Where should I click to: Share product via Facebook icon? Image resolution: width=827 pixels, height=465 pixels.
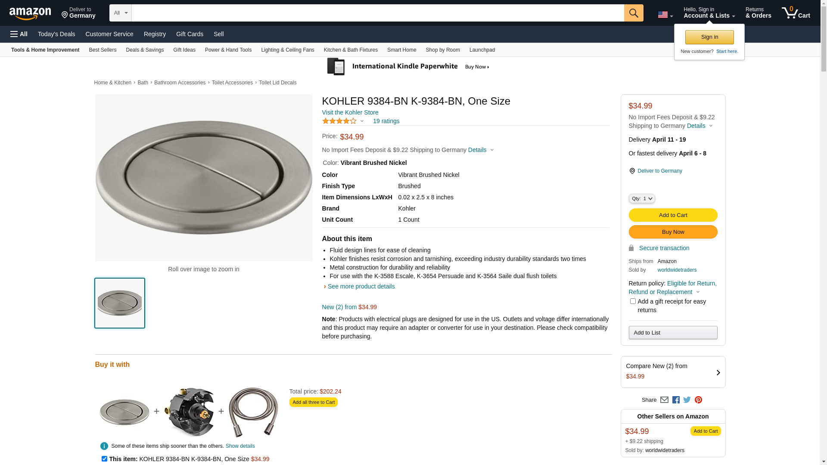(x=676, y=400)
